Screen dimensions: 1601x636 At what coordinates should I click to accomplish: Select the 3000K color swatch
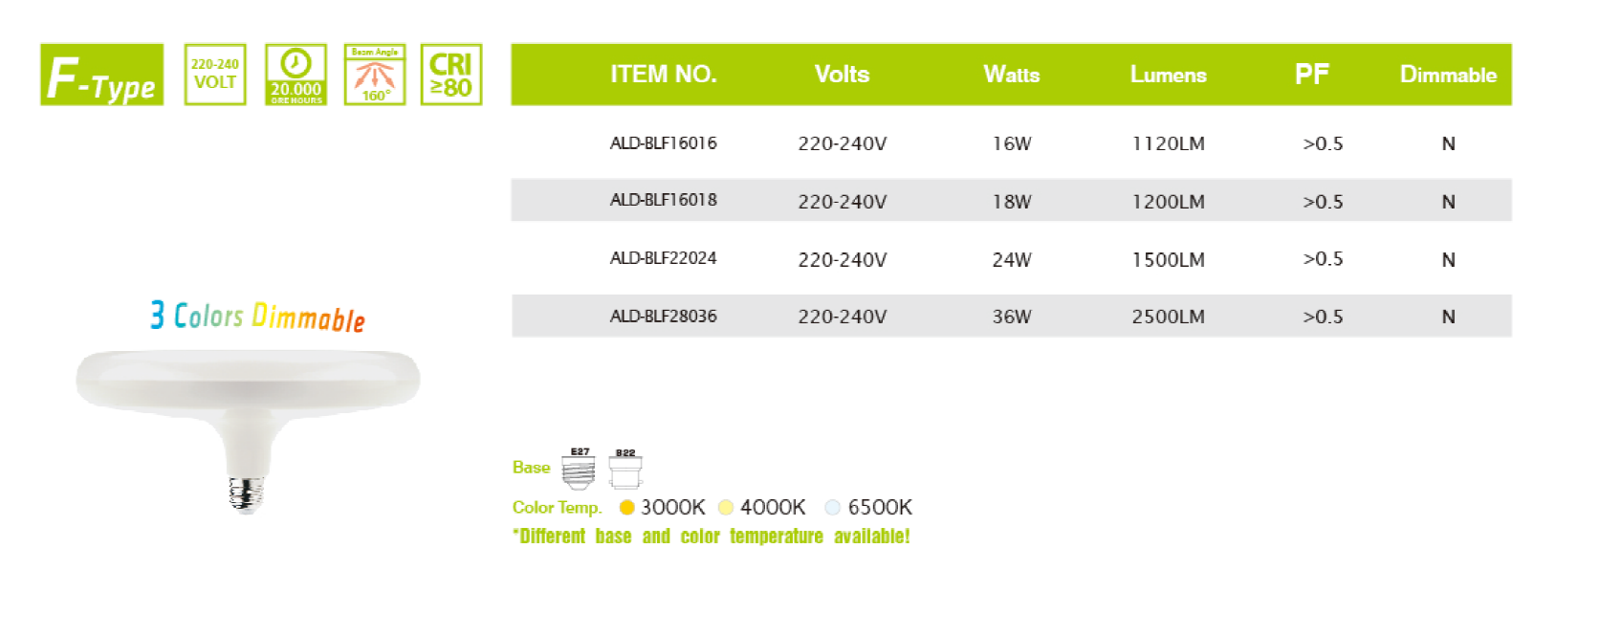pyautogui.click(x=627, y=508)
